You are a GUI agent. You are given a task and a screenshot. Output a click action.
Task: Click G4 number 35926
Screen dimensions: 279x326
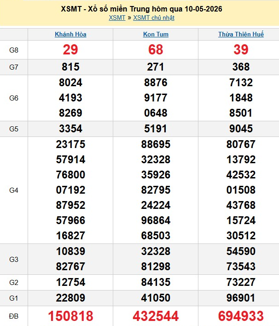[156, 175]
